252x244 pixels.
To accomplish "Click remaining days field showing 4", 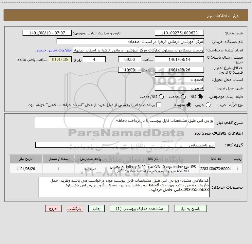I will coord(94,59).
